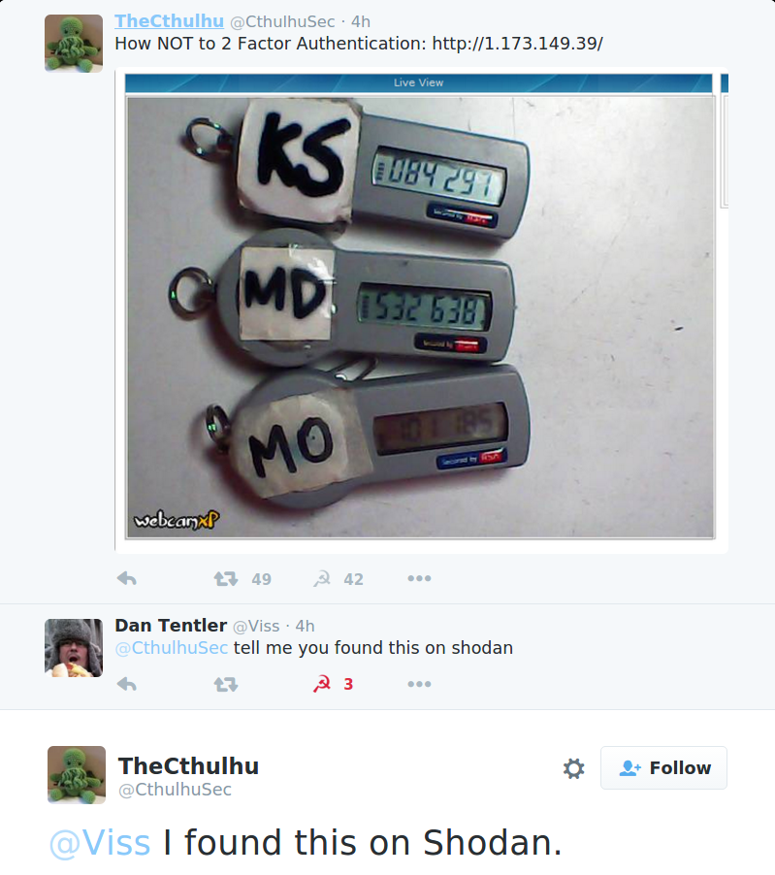Screen dimensions: 775x875
Task: Click the 4h timestamp on Dan Tentler's tweet
Action: pos(305,626)
